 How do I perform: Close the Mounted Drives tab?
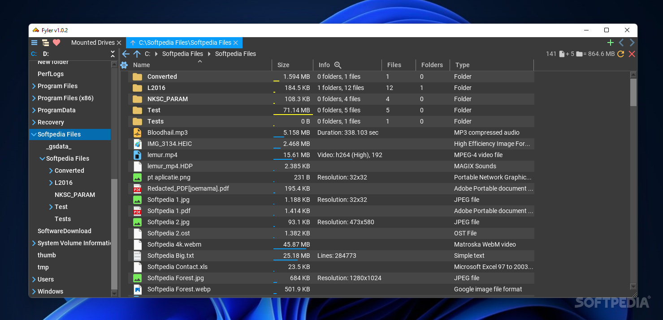[x=119, y=43]
